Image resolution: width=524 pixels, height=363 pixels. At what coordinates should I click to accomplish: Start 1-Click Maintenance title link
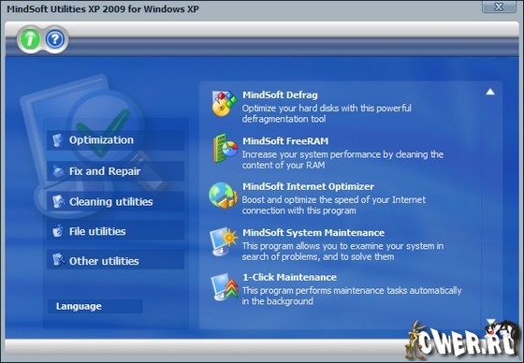pyautogui.click(x=289, y=277)
